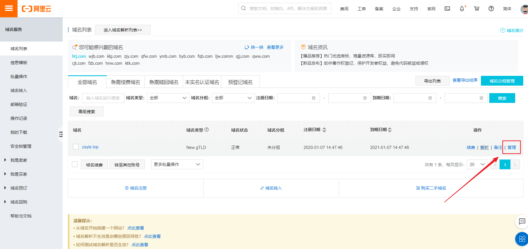This screenshot has height=249, width=528.
Task: Click the 管理 link for zsyle.top
Action: tap(512, 147)
